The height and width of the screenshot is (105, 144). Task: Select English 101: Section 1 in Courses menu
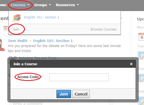(42, 17)
